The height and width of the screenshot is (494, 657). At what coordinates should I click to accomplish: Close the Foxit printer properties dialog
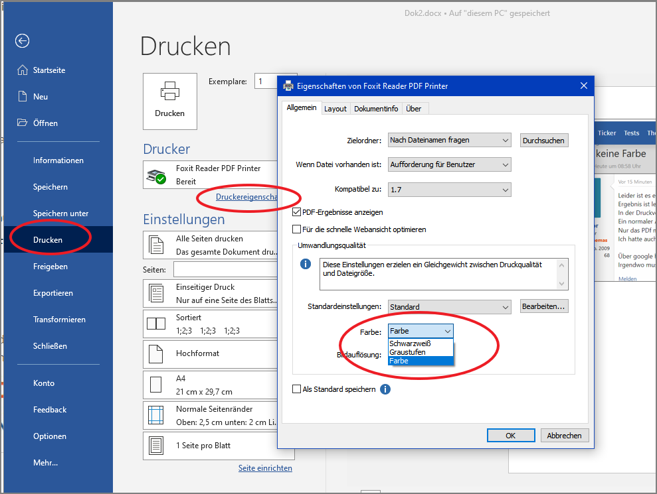584,86
